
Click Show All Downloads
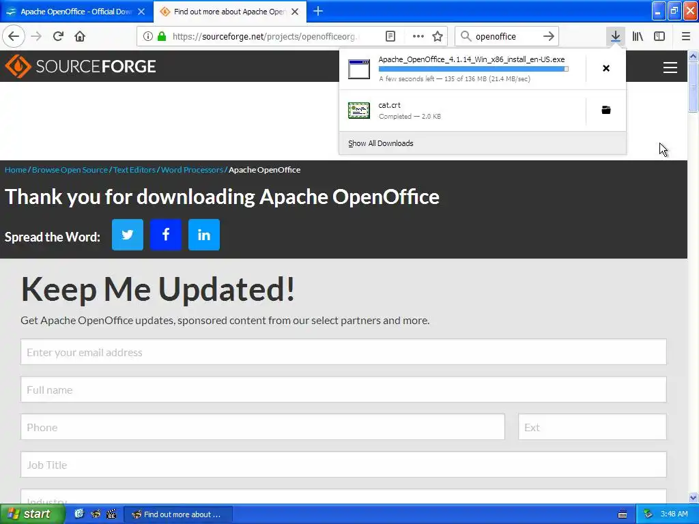click(381, 143)
